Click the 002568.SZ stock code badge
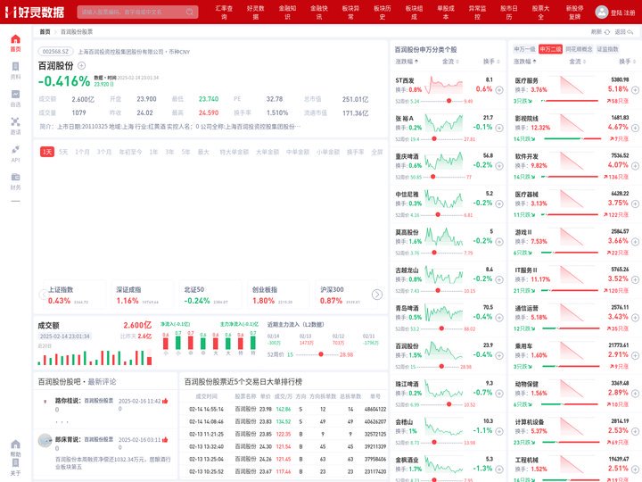 [x=55, y=51]
